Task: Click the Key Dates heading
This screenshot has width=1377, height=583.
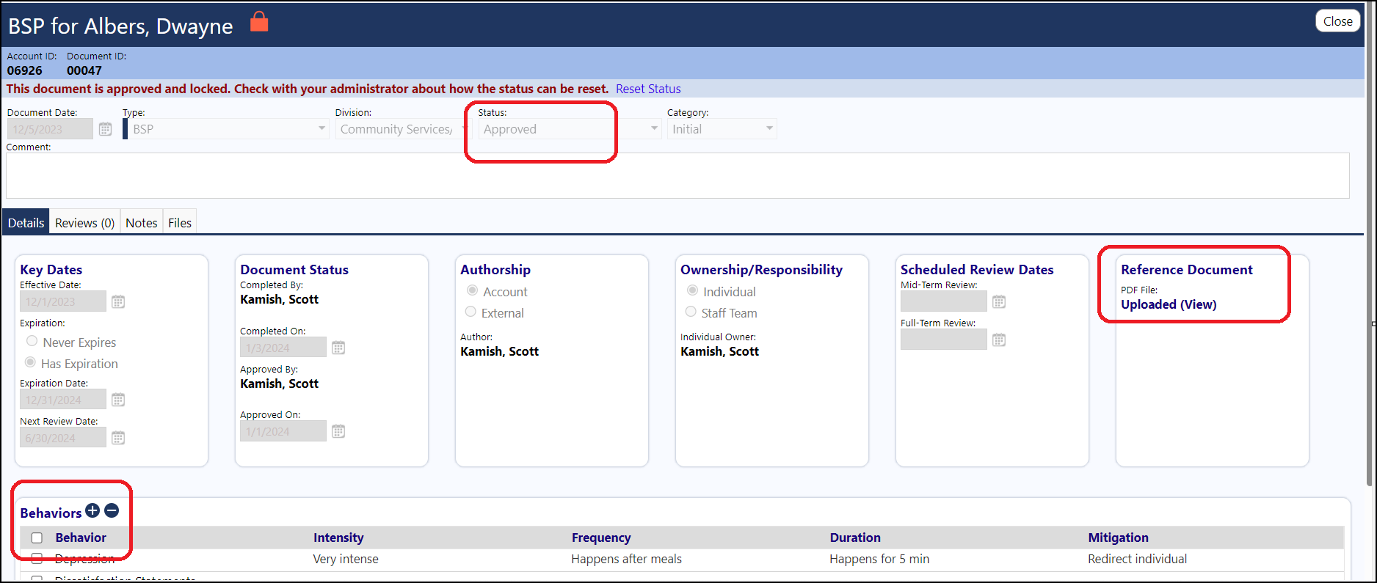Action: [x=51, y=270]
